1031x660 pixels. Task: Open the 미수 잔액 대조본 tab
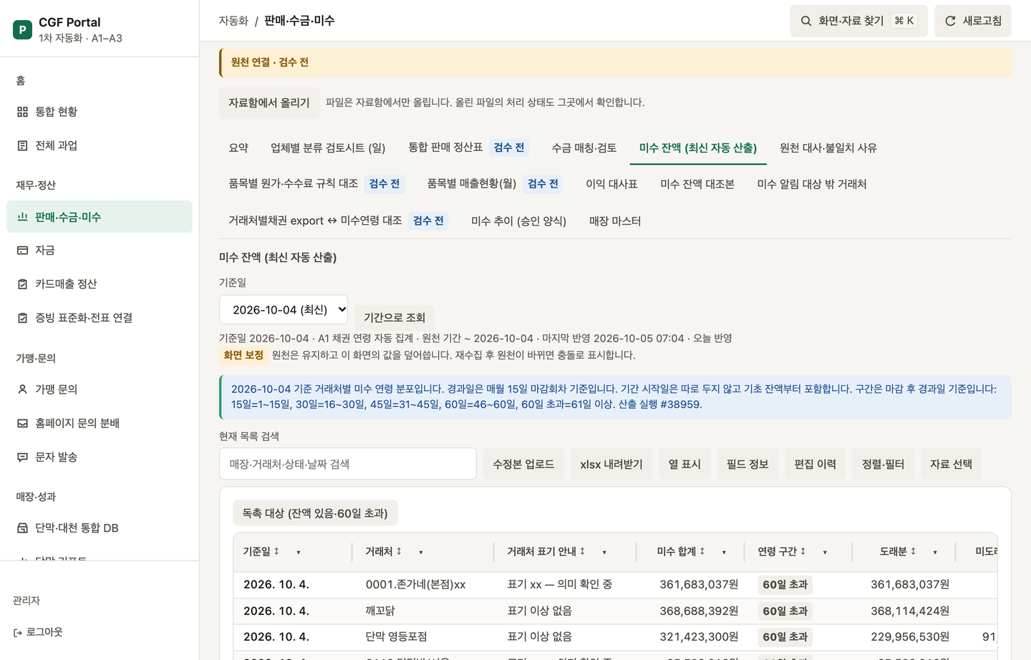[697, 184]
